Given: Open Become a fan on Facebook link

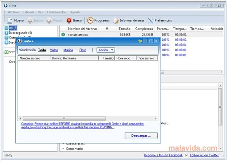Looking at the screenshot, I should 163,155.
